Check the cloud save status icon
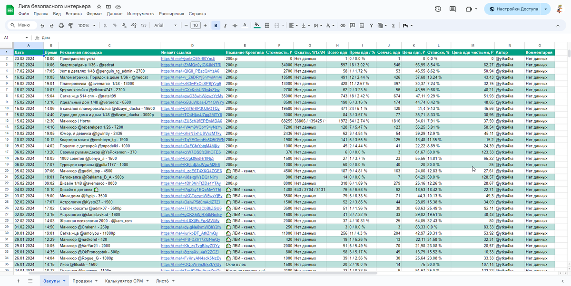 click(118, 7)
